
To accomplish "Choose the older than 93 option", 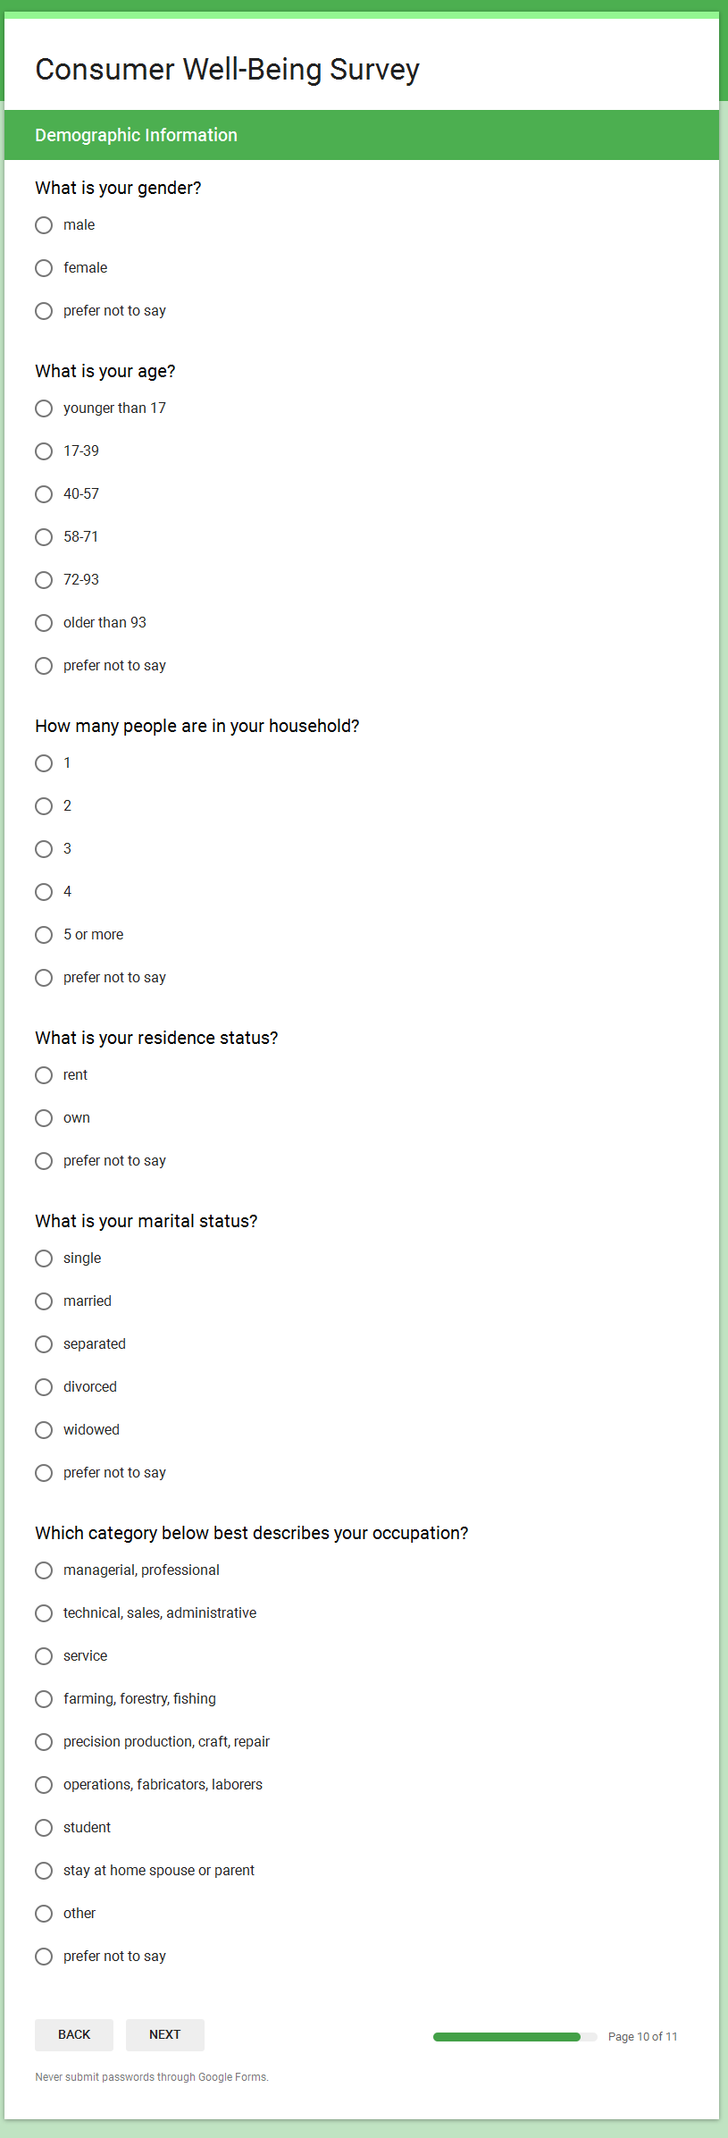I will click(44, 623).
